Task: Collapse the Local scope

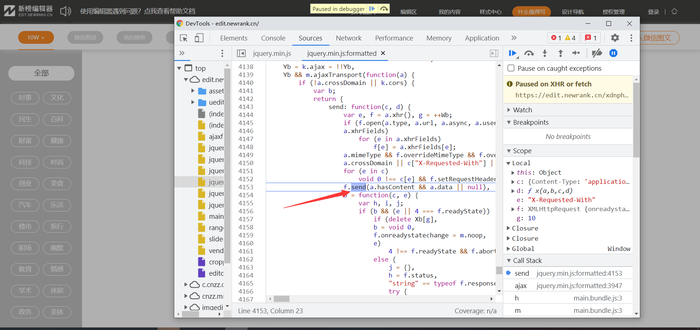Action: pos(508,163)
